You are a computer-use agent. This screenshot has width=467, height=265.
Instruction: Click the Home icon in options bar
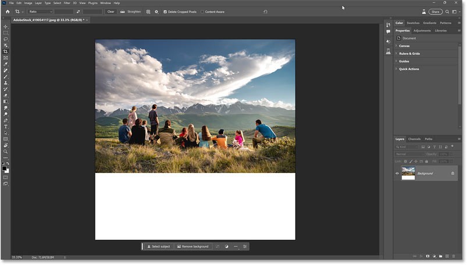pyautogui.click(x=8, y=12)
